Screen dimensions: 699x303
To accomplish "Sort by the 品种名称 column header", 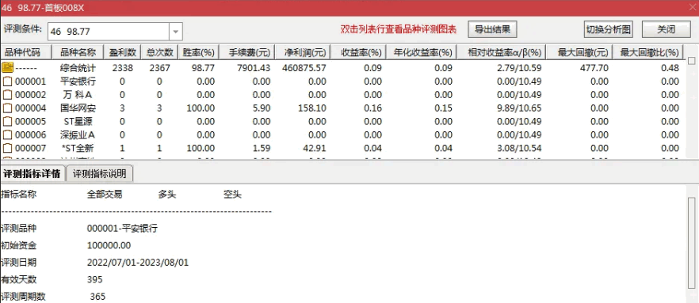I will point(78,52).
